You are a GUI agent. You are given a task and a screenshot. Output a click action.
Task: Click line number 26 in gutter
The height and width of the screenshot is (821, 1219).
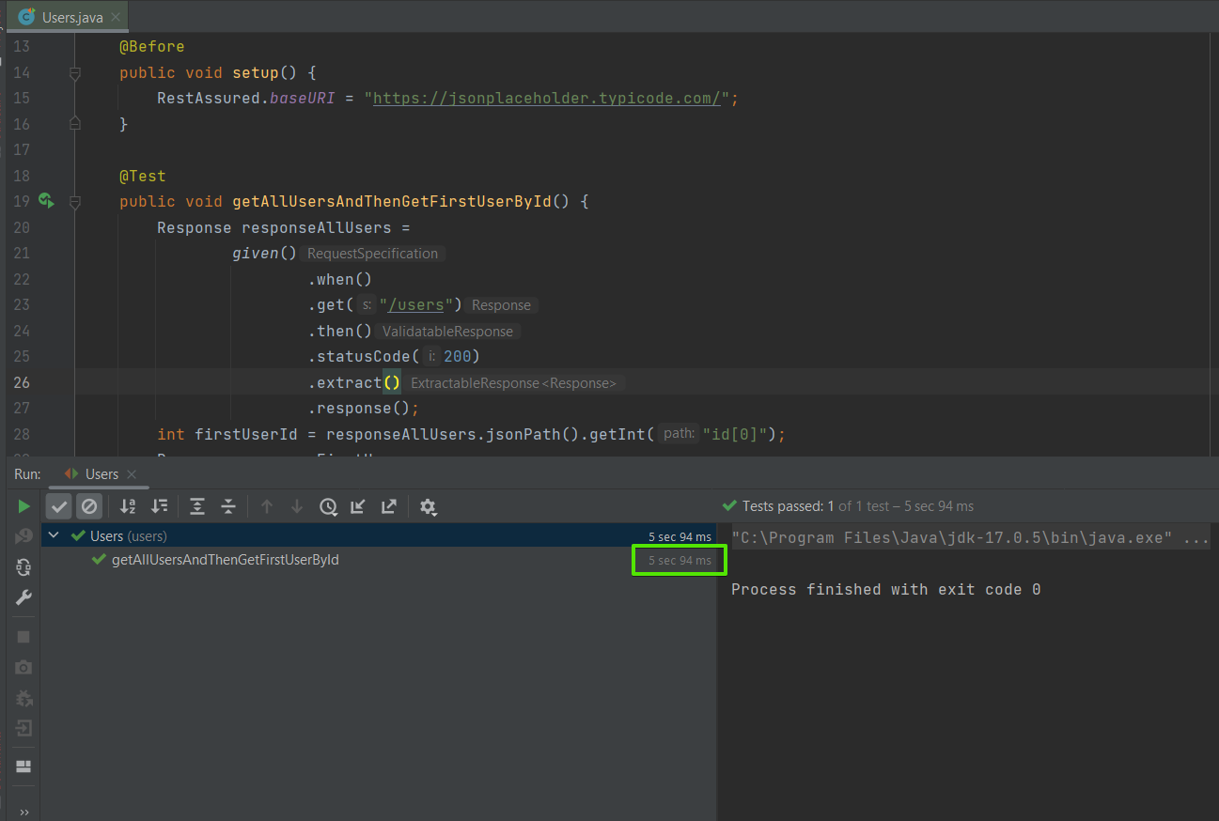[21, 382]
